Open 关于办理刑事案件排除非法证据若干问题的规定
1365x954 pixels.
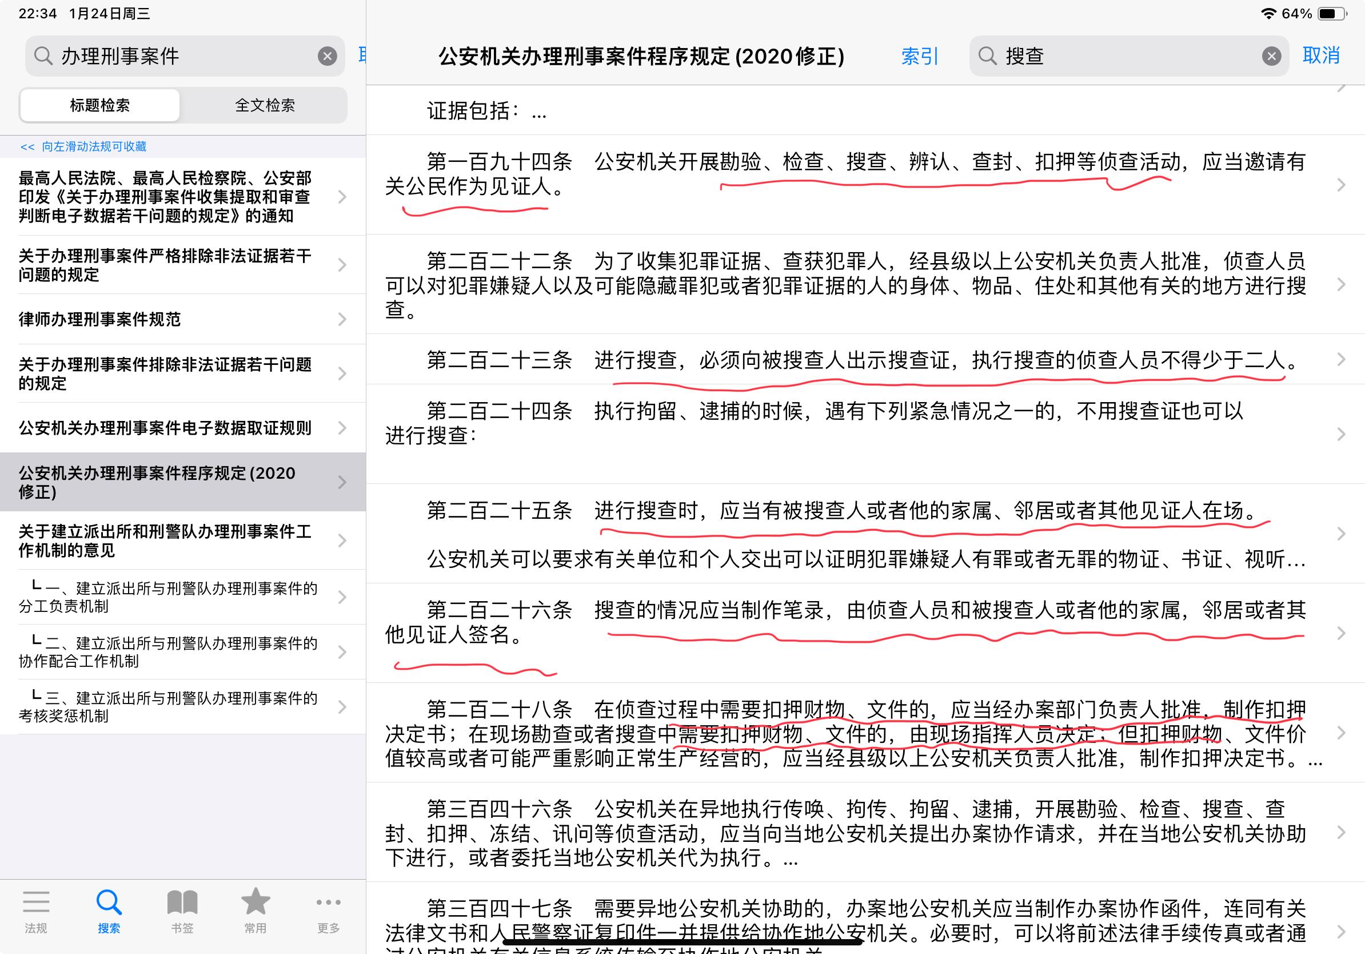(x=182, y=373)
